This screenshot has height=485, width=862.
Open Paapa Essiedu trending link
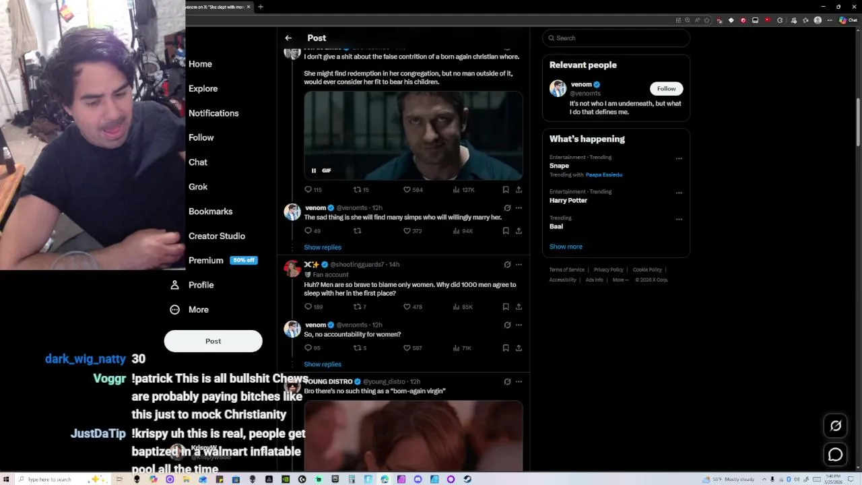pyautogui.click(x=604, y=175)
